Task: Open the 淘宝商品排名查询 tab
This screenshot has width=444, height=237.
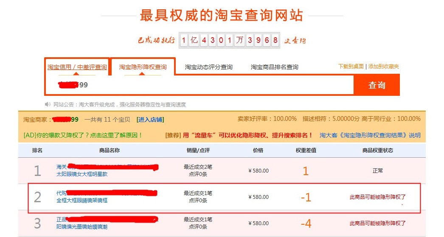Action: (274, 67)
